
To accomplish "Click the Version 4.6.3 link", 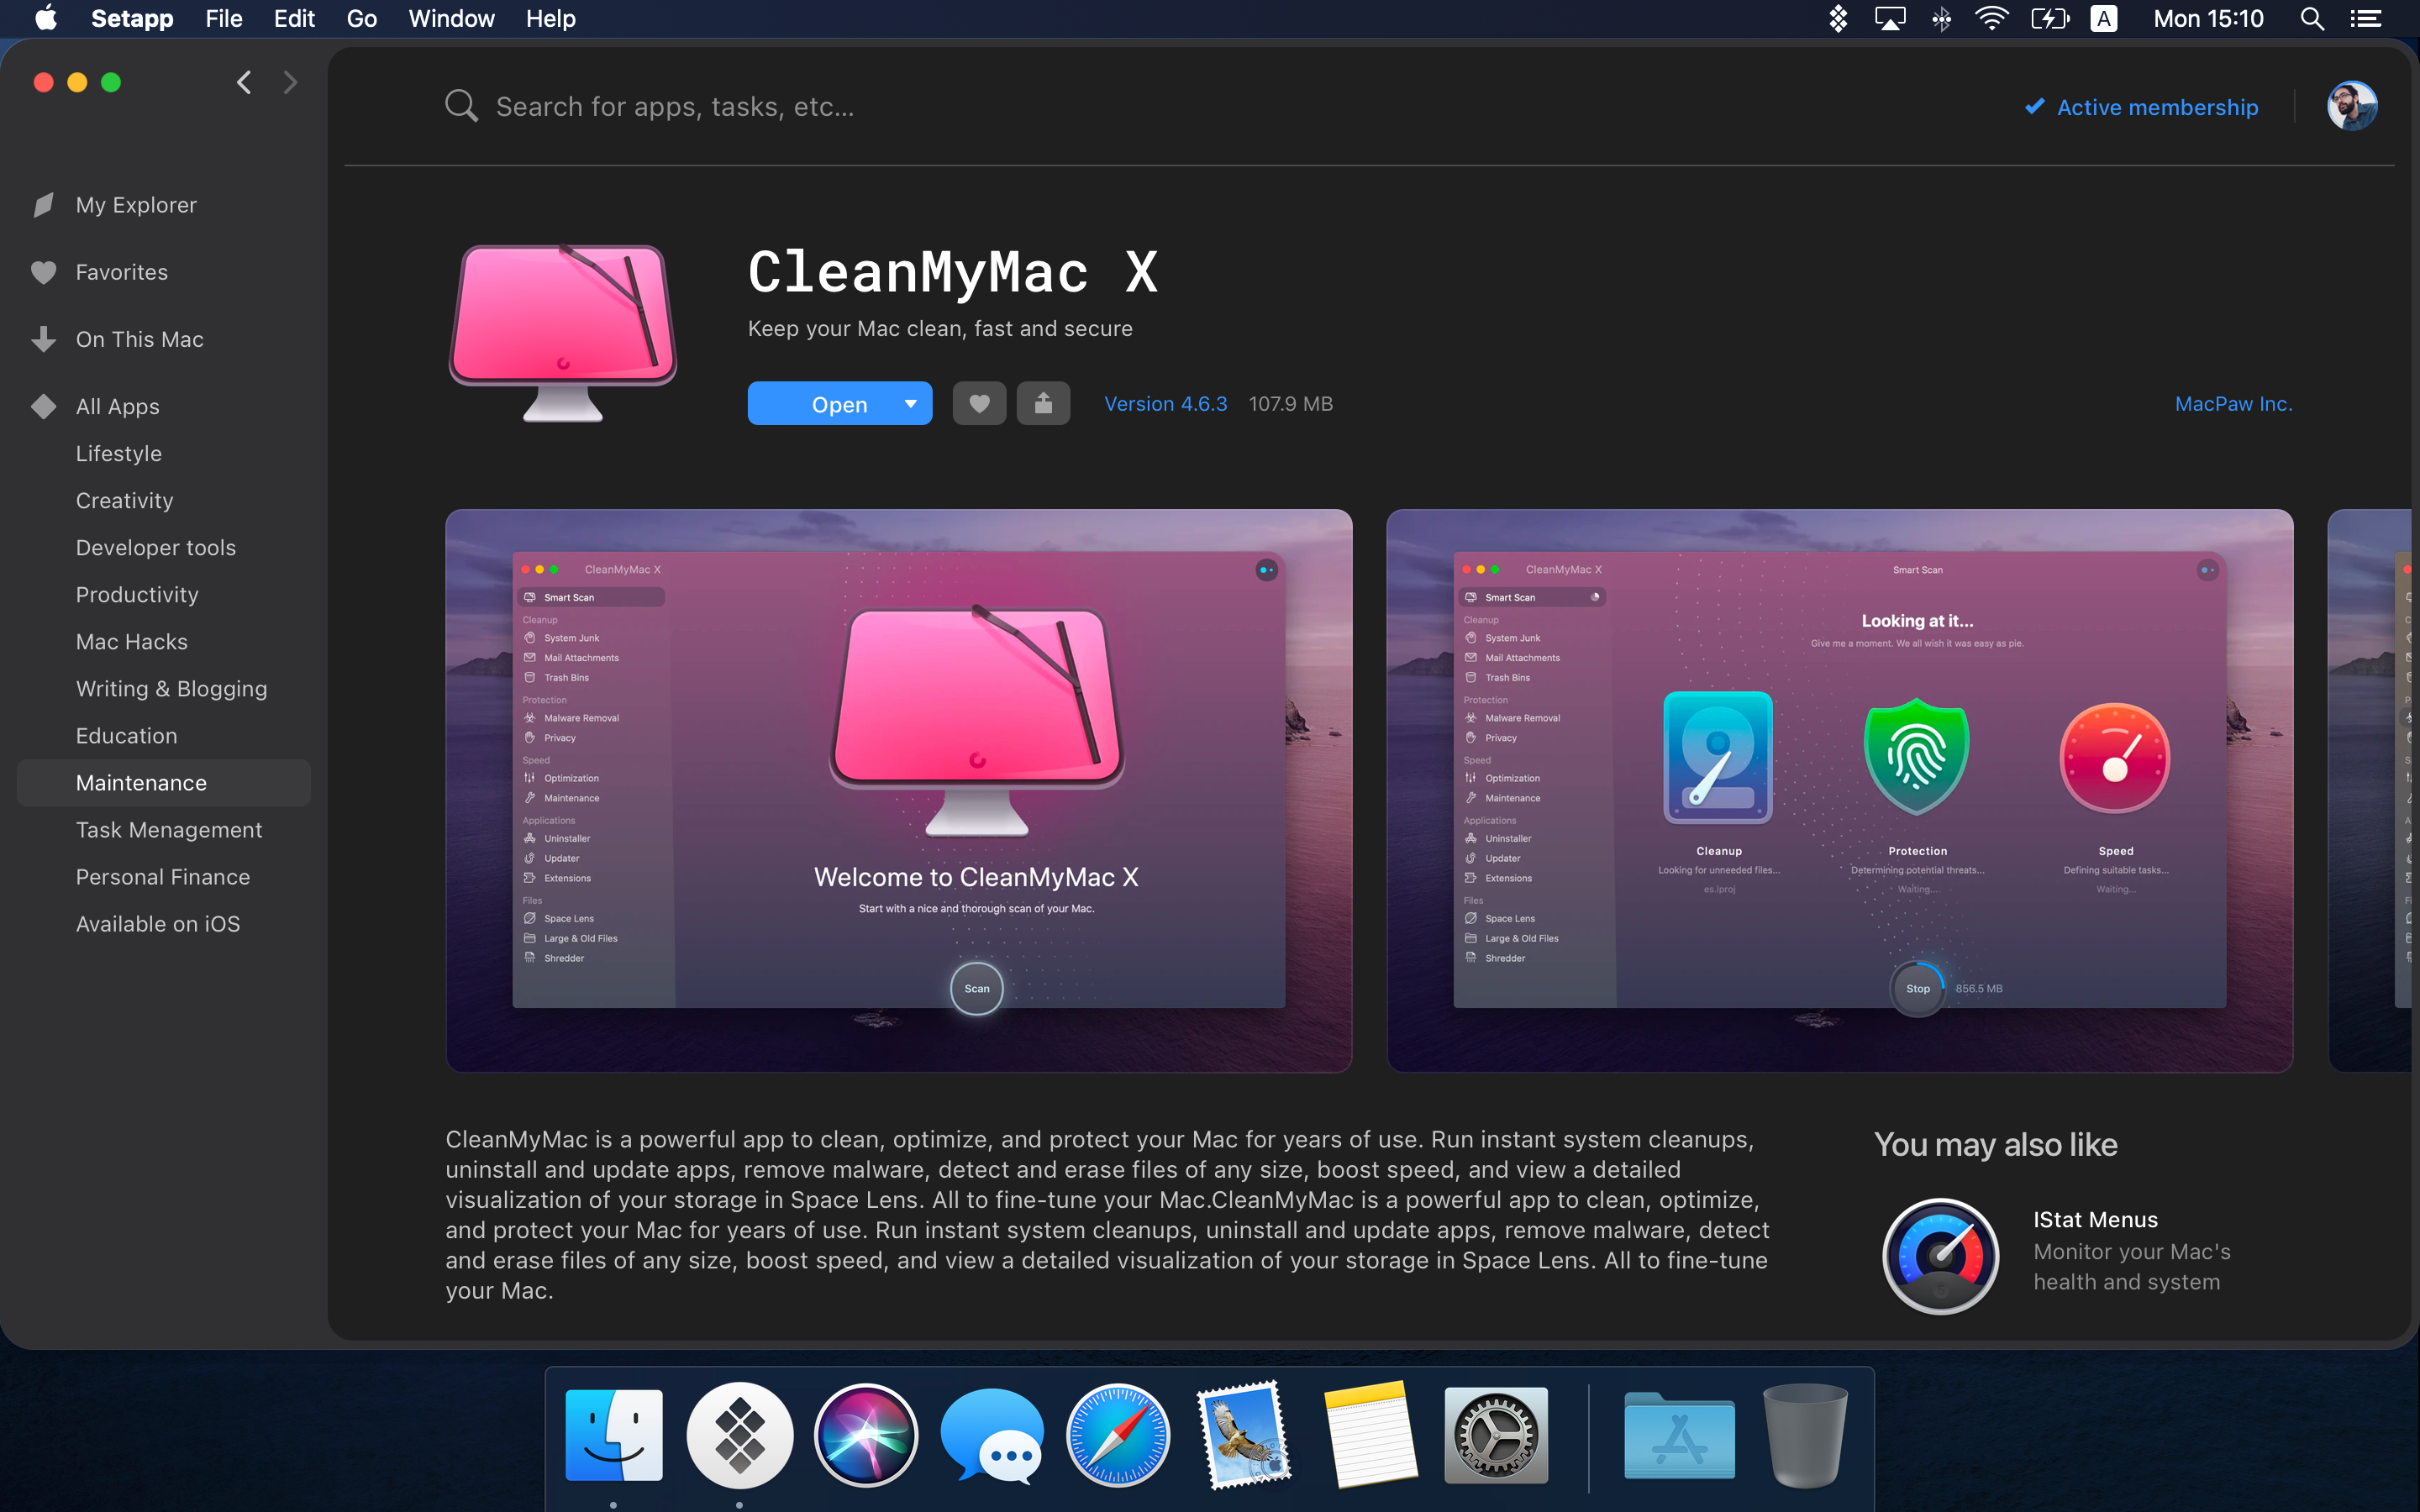I will [1165, 404].
